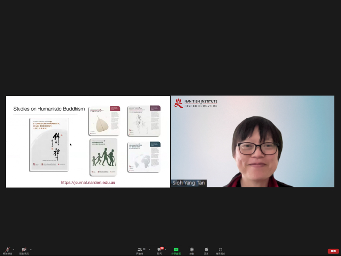Expand video options arrow beside camera
The height and width of the screenshot is (256, 341).
coord(30,249)
